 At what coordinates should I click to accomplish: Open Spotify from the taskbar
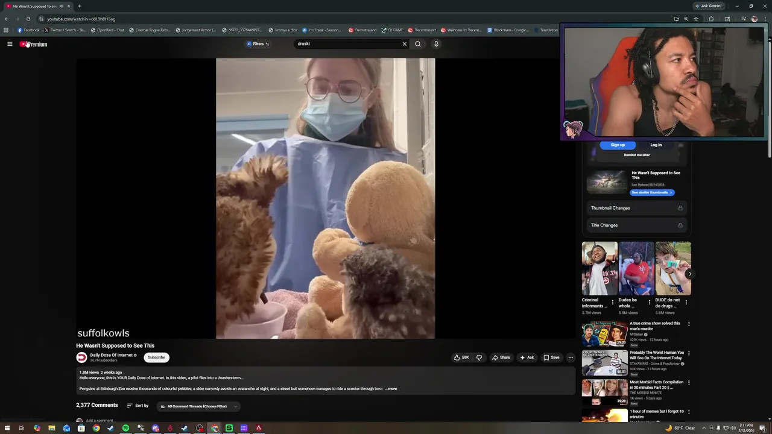(125, 428)
